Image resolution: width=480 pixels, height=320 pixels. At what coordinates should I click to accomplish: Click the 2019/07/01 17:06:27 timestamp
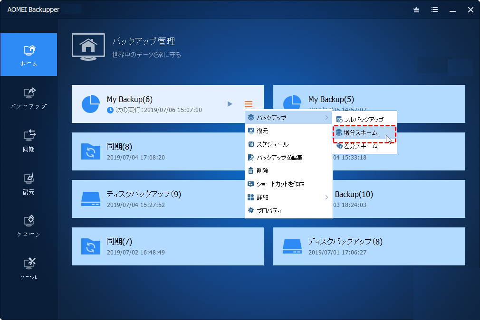[337, 253]
